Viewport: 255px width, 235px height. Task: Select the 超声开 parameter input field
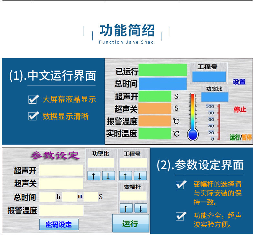[x=61, y=170]
